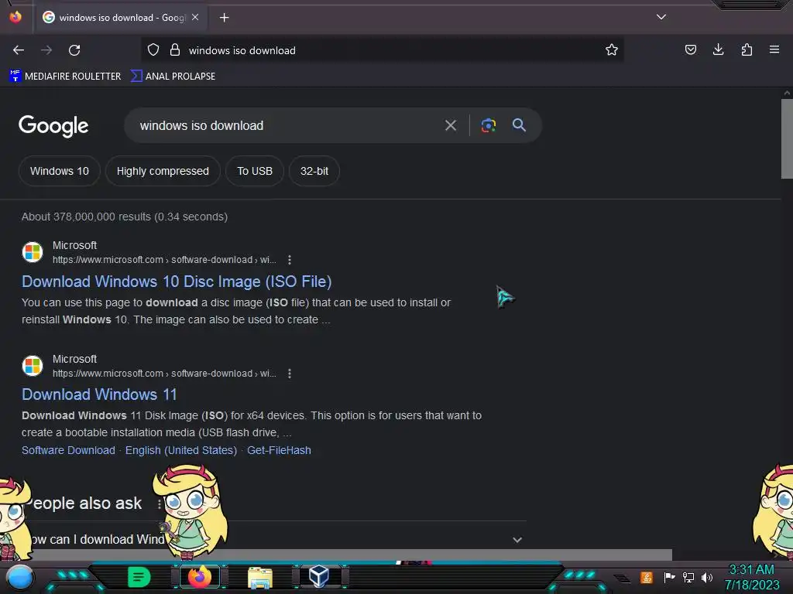Select the 'Windows 10' filter chip
793x594 pixels.
tap(59, 171)
